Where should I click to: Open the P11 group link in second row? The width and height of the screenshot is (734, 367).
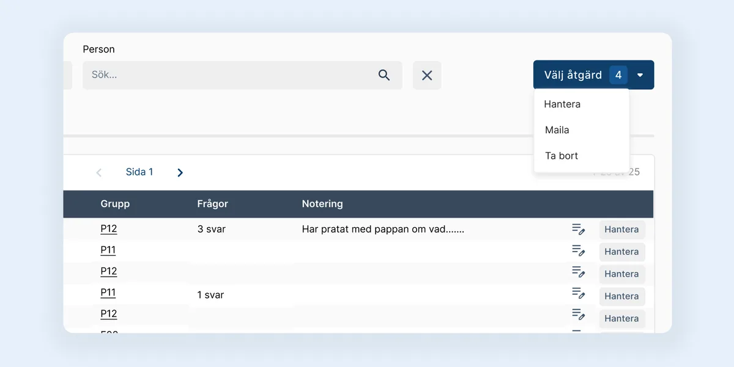(x=108, y=250)
